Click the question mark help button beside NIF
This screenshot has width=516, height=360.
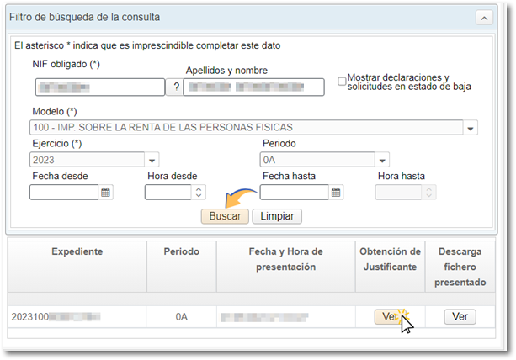coord(174,87)
